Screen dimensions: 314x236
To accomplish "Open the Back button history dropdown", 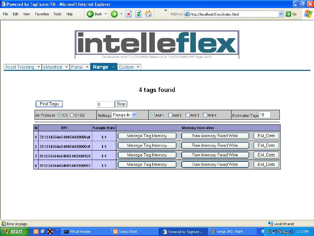I will click(106, 14).
